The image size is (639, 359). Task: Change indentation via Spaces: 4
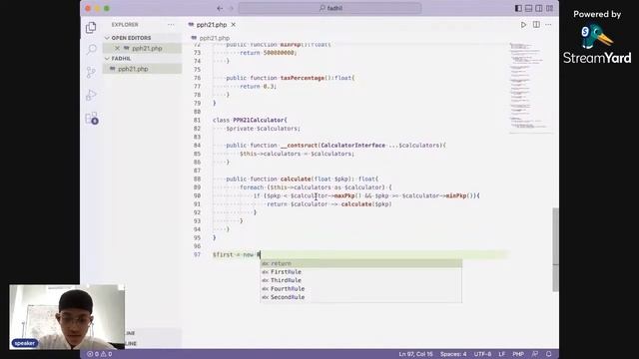pyautogui.click(x=453, y=354)
